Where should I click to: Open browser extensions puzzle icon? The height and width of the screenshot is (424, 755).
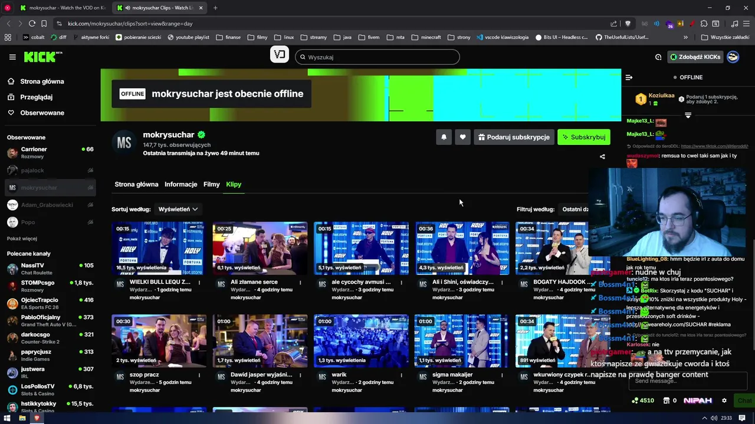(x=704, y=24)
